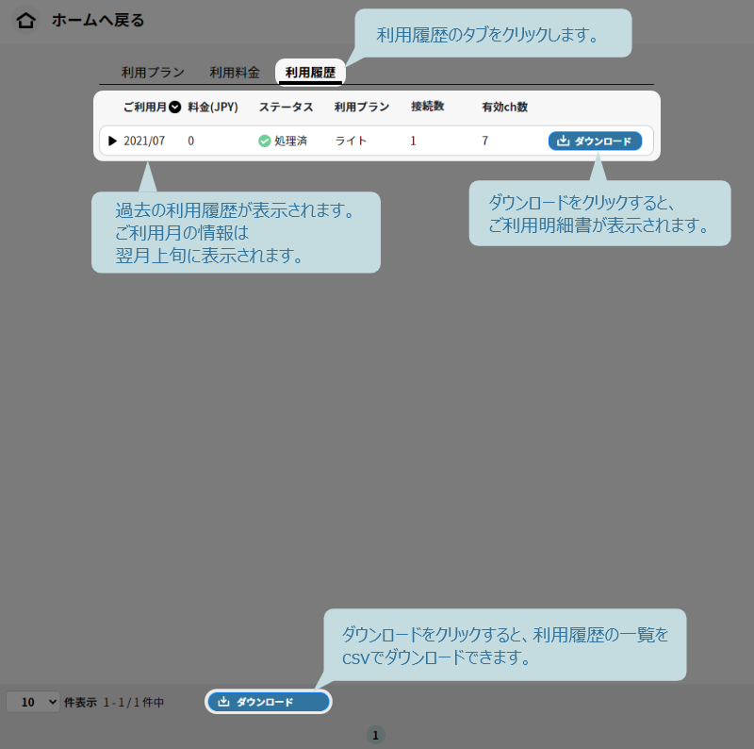The image size is (754, 749).
Task: Click the 2021/07 date cell
Action: click(x=144, y=141)
